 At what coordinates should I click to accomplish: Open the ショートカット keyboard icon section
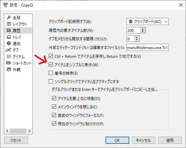tap(8, 63)
